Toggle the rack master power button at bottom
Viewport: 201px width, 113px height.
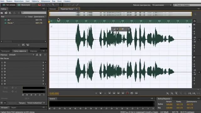[2, 103]
